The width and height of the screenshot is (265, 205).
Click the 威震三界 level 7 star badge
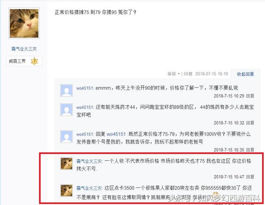34,61
